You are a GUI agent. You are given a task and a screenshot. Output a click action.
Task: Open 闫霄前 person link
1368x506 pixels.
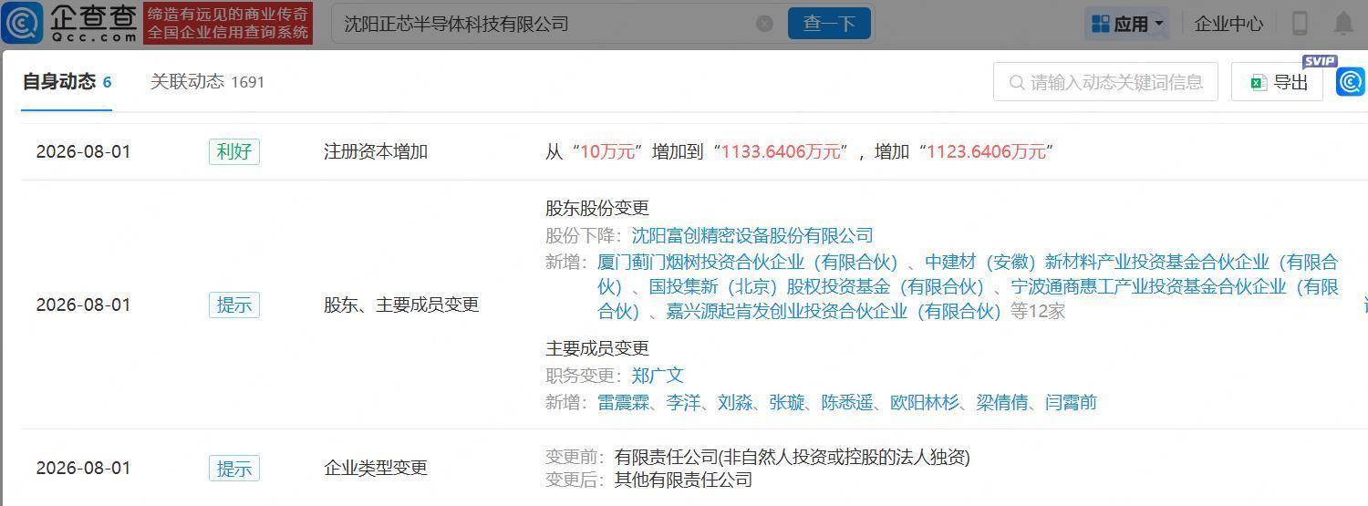1071,402
